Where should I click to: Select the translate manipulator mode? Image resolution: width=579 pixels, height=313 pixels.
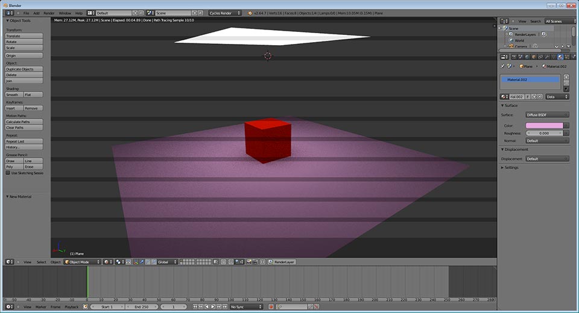[142, 262]
